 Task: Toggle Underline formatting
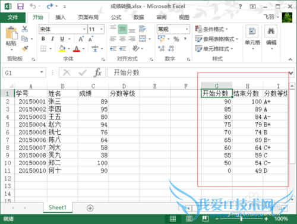(62, 39)
